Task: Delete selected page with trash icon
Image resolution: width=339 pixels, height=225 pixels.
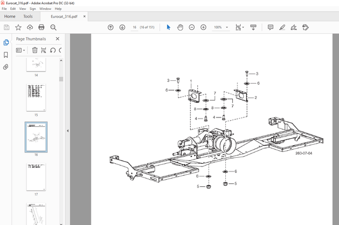Action: (x=35, y=50)
